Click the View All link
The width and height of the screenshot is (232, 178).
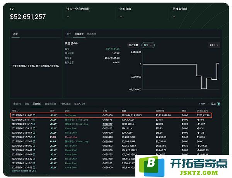tap(16, 171)
